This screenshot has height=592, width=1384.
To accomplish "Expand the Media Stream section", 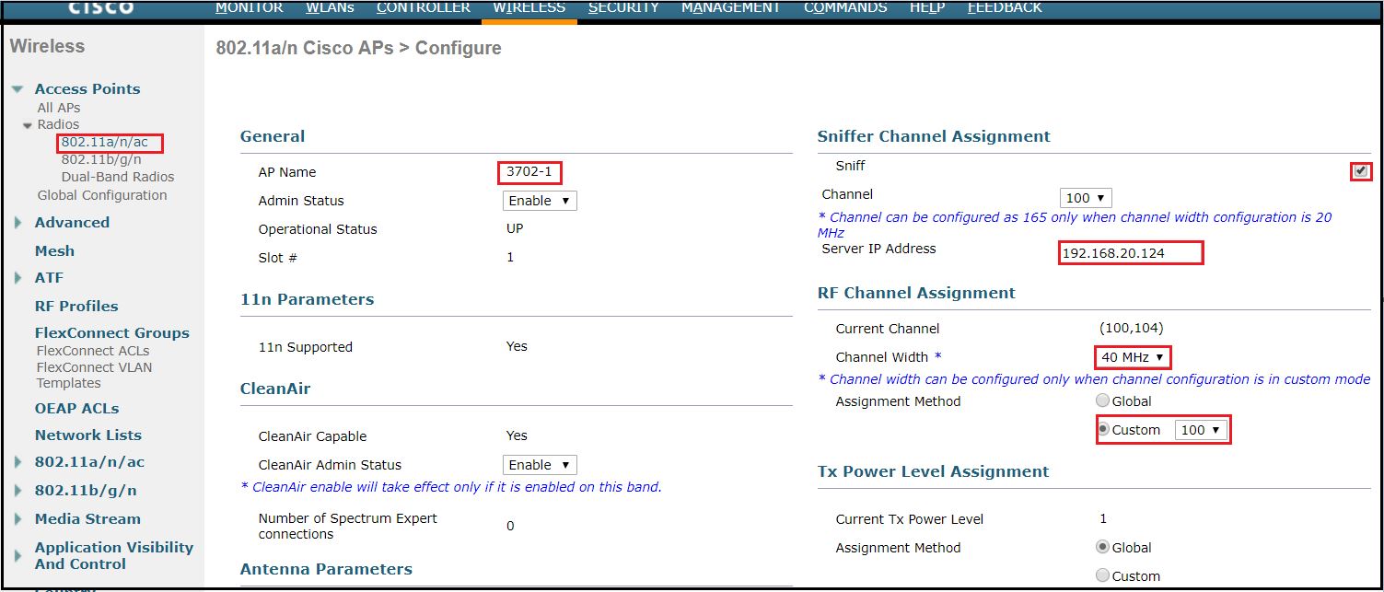I will (19, 518).
